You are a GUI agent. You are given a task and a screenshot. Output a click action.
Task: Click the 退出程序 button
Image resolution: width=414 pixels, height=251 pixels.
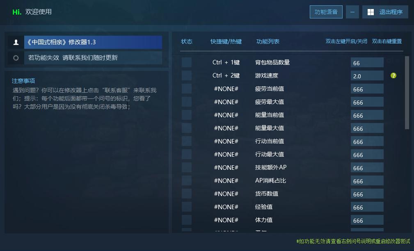tap(385, 12)
